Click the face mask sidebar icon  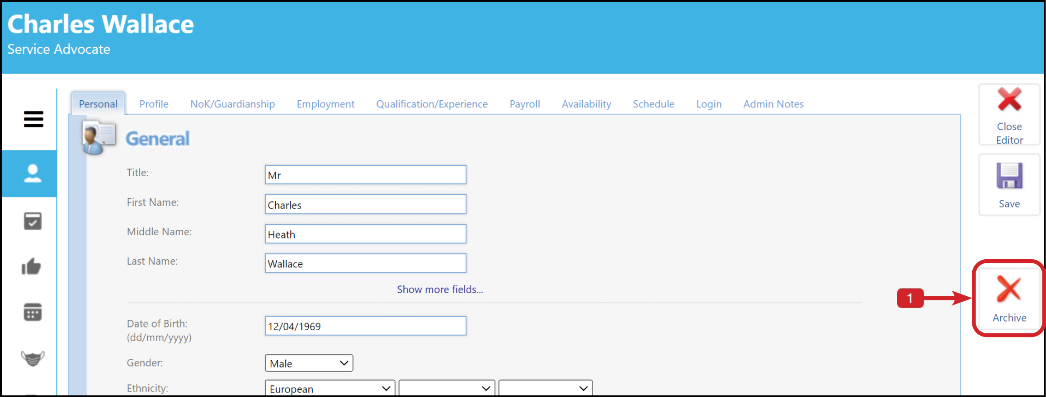click(x=33, y=359)
